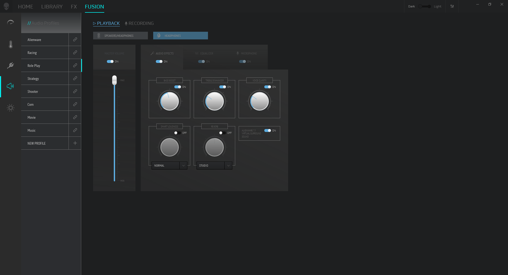Image resolution: width=508 pixels, height=275 pixels.
Task: Click the magic wand Audio Effects icon
Action: pyautogui.click(x=152, y=53)
